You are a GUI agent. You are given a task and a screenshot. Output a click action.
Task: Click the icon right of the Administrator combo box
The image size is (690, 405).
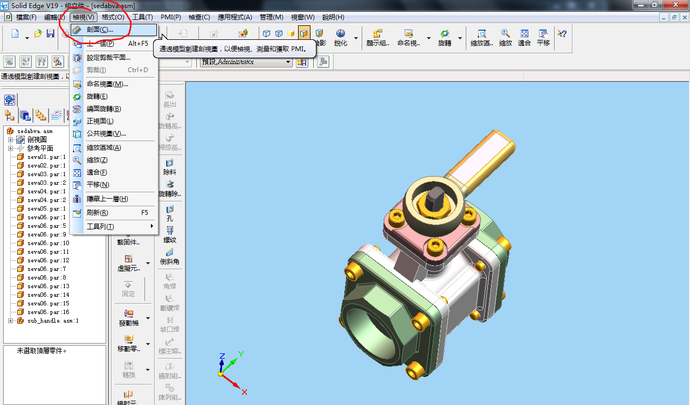tap(302, 62)
